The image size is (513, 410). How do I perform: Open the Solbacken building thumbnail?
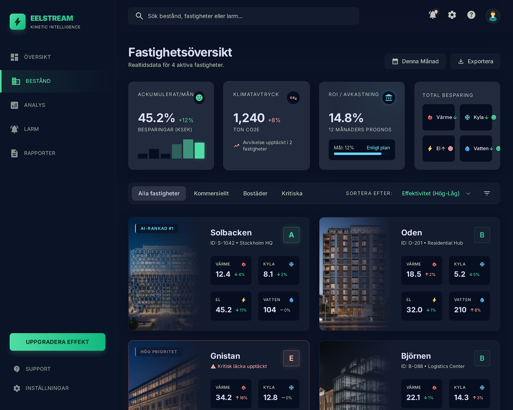(164, 274)
